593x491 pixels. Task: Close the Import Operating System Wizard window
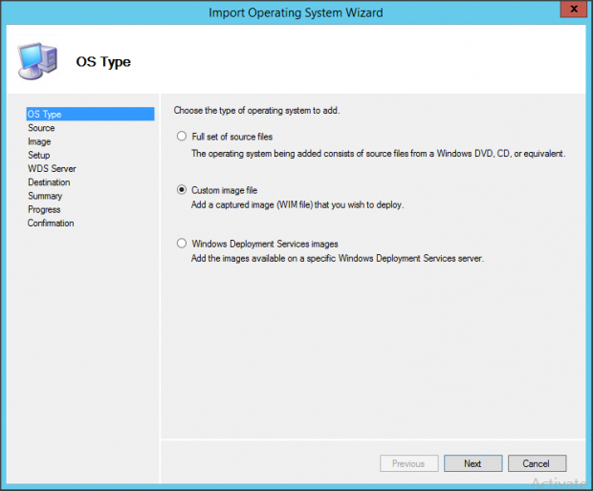pos(571,11)
